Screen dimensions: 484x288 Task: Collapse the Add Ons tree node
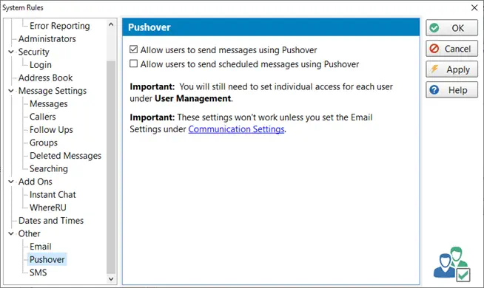11,182
